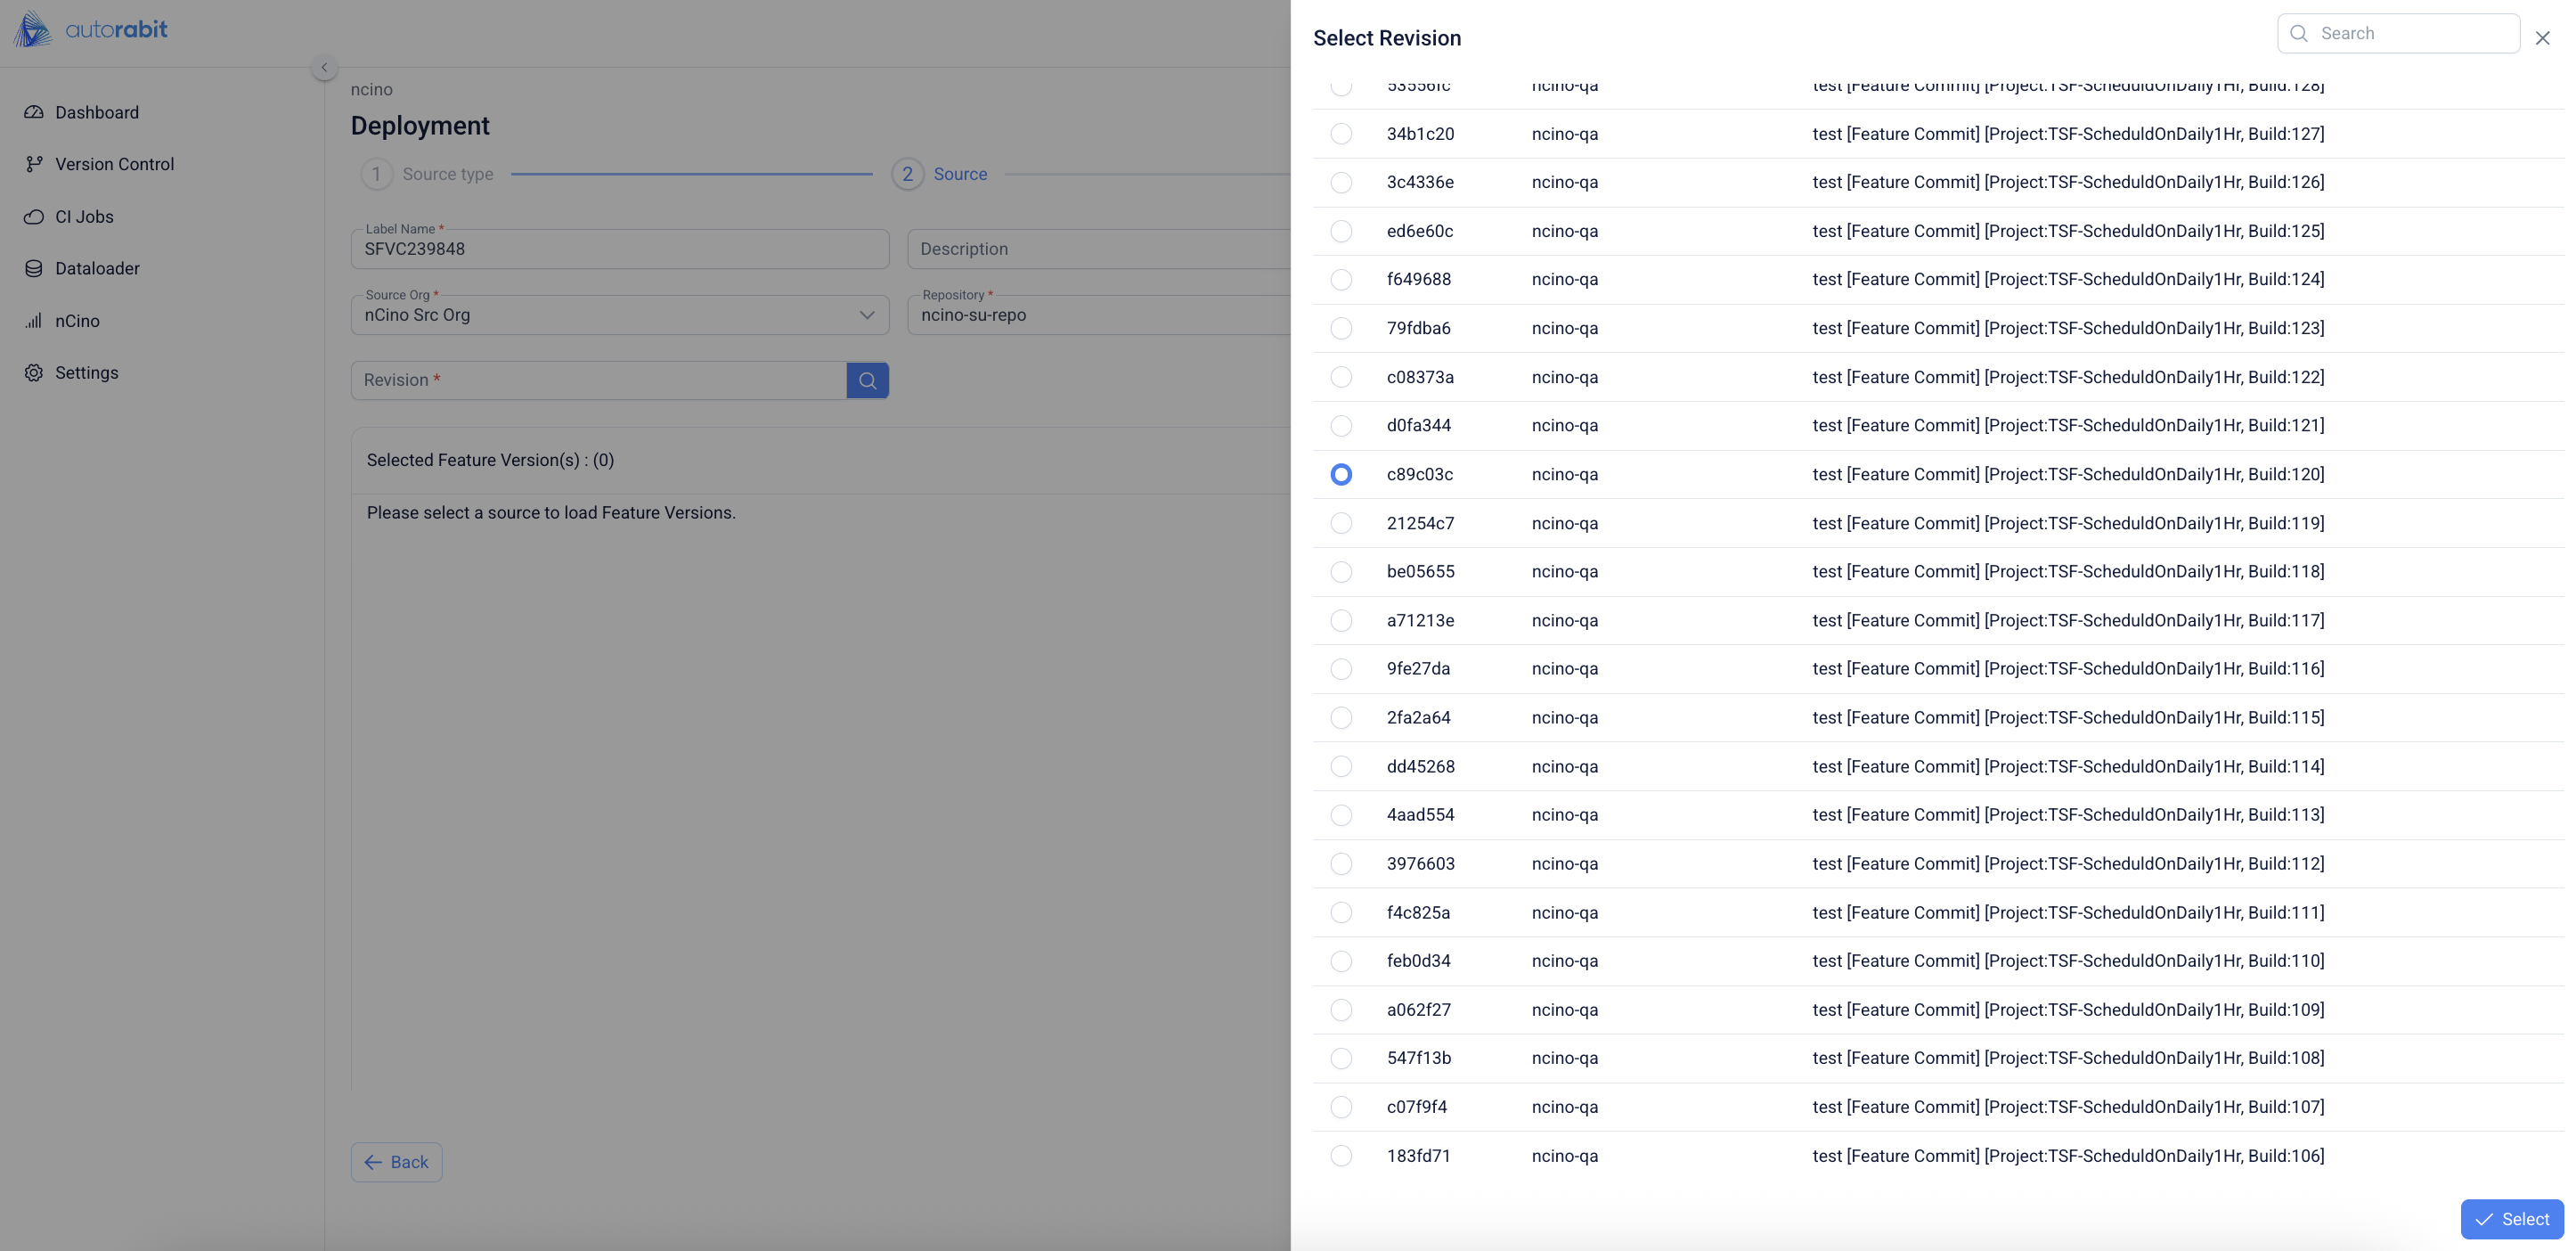Click the blue revision search magnifier button

pos(867,380)
